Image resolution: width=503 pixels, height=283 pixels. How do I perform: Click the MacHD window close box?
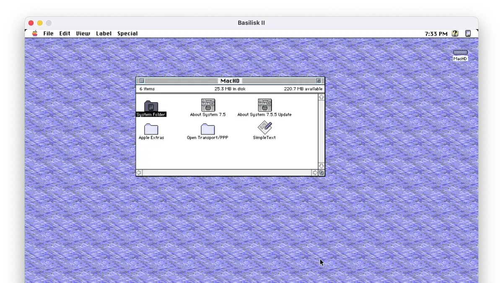point(142,81)
